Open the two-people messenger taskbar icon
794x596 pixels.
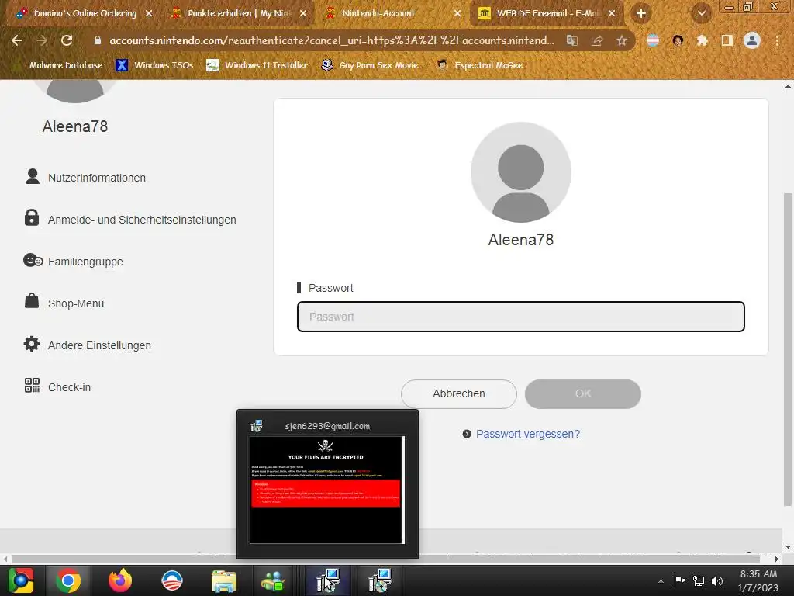pyautogui.click(x=274, y=580)
